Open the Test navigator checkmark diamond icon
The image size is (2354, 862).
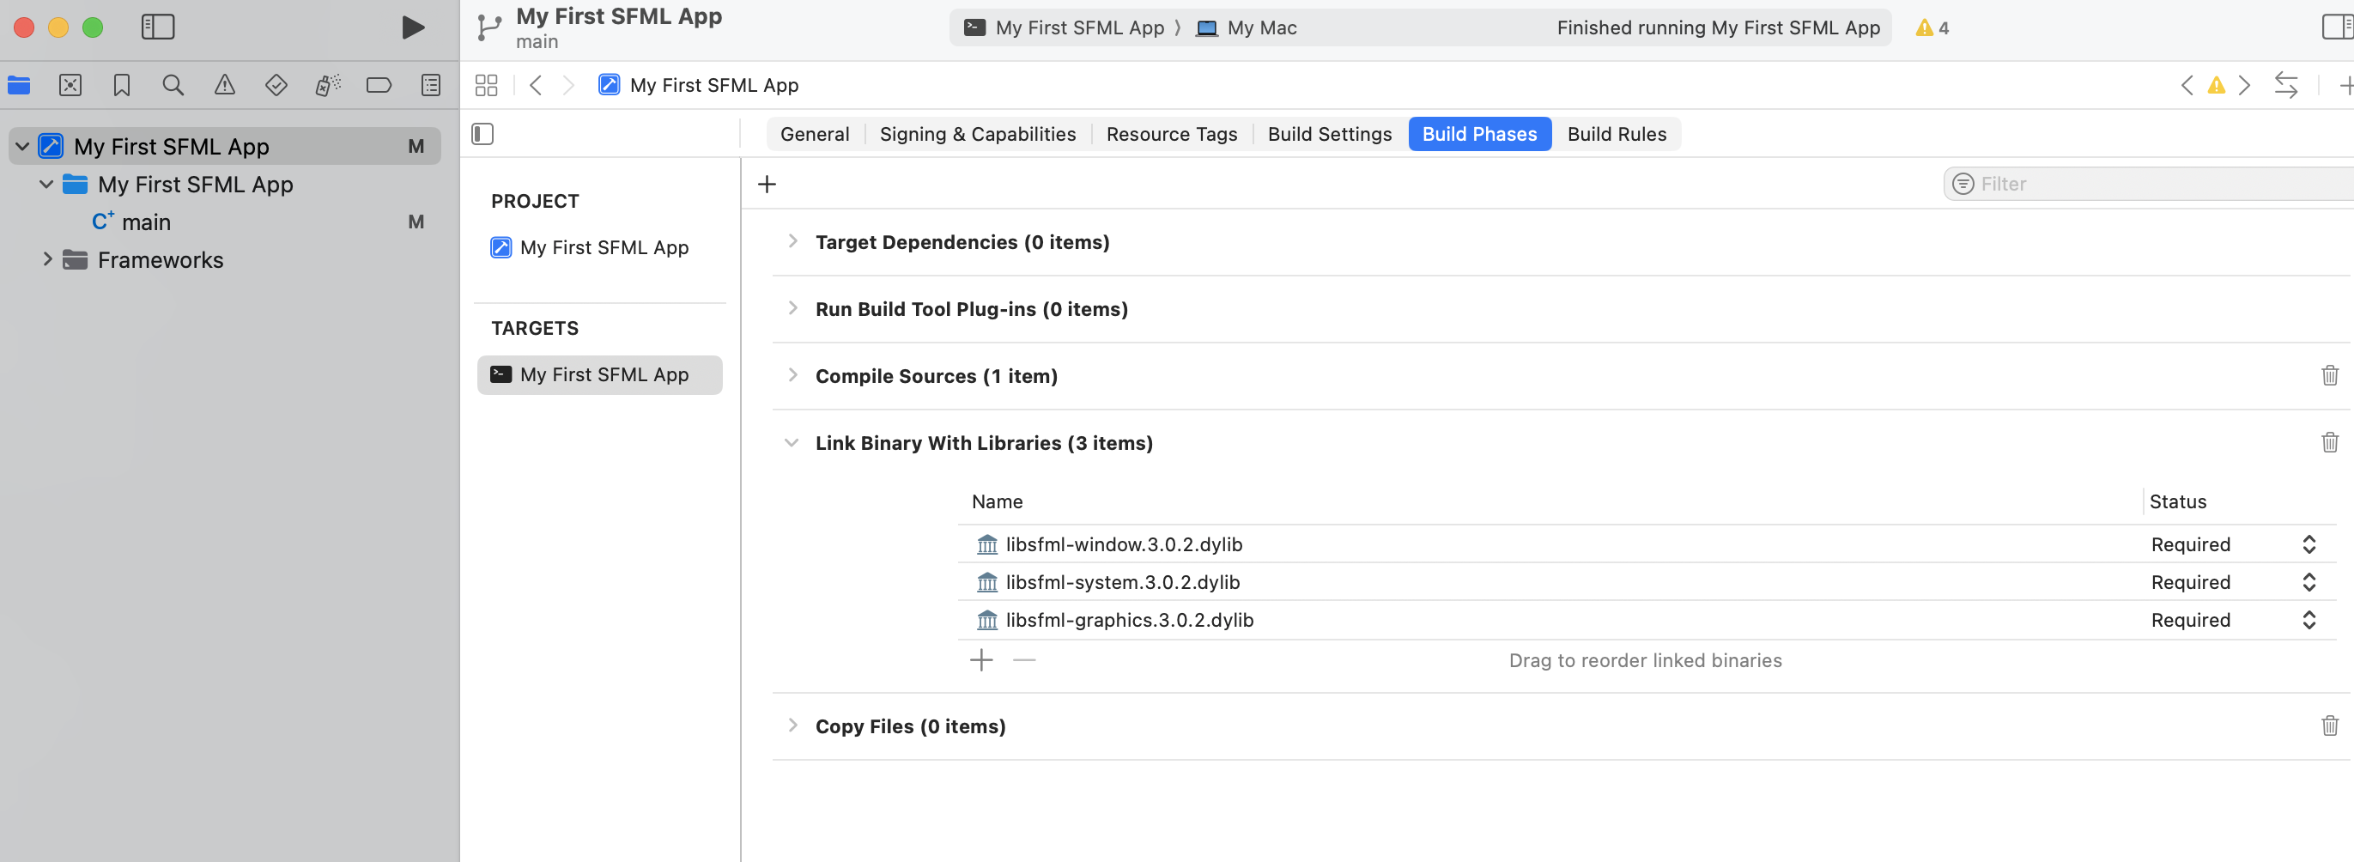point(276,85)
